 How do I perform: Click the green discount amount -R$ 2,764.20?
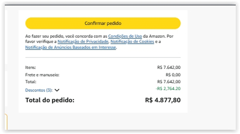pyautogui.click(x=168, y=88)
